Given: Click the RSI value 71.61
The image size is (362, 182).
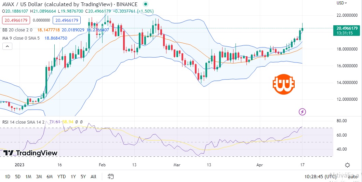Looking at the screenshot, I should tap(54, 122).
